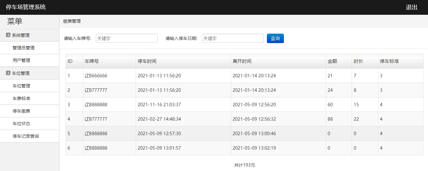
Task: Select plate 辽B666666 in row 1
Action: 96,76
